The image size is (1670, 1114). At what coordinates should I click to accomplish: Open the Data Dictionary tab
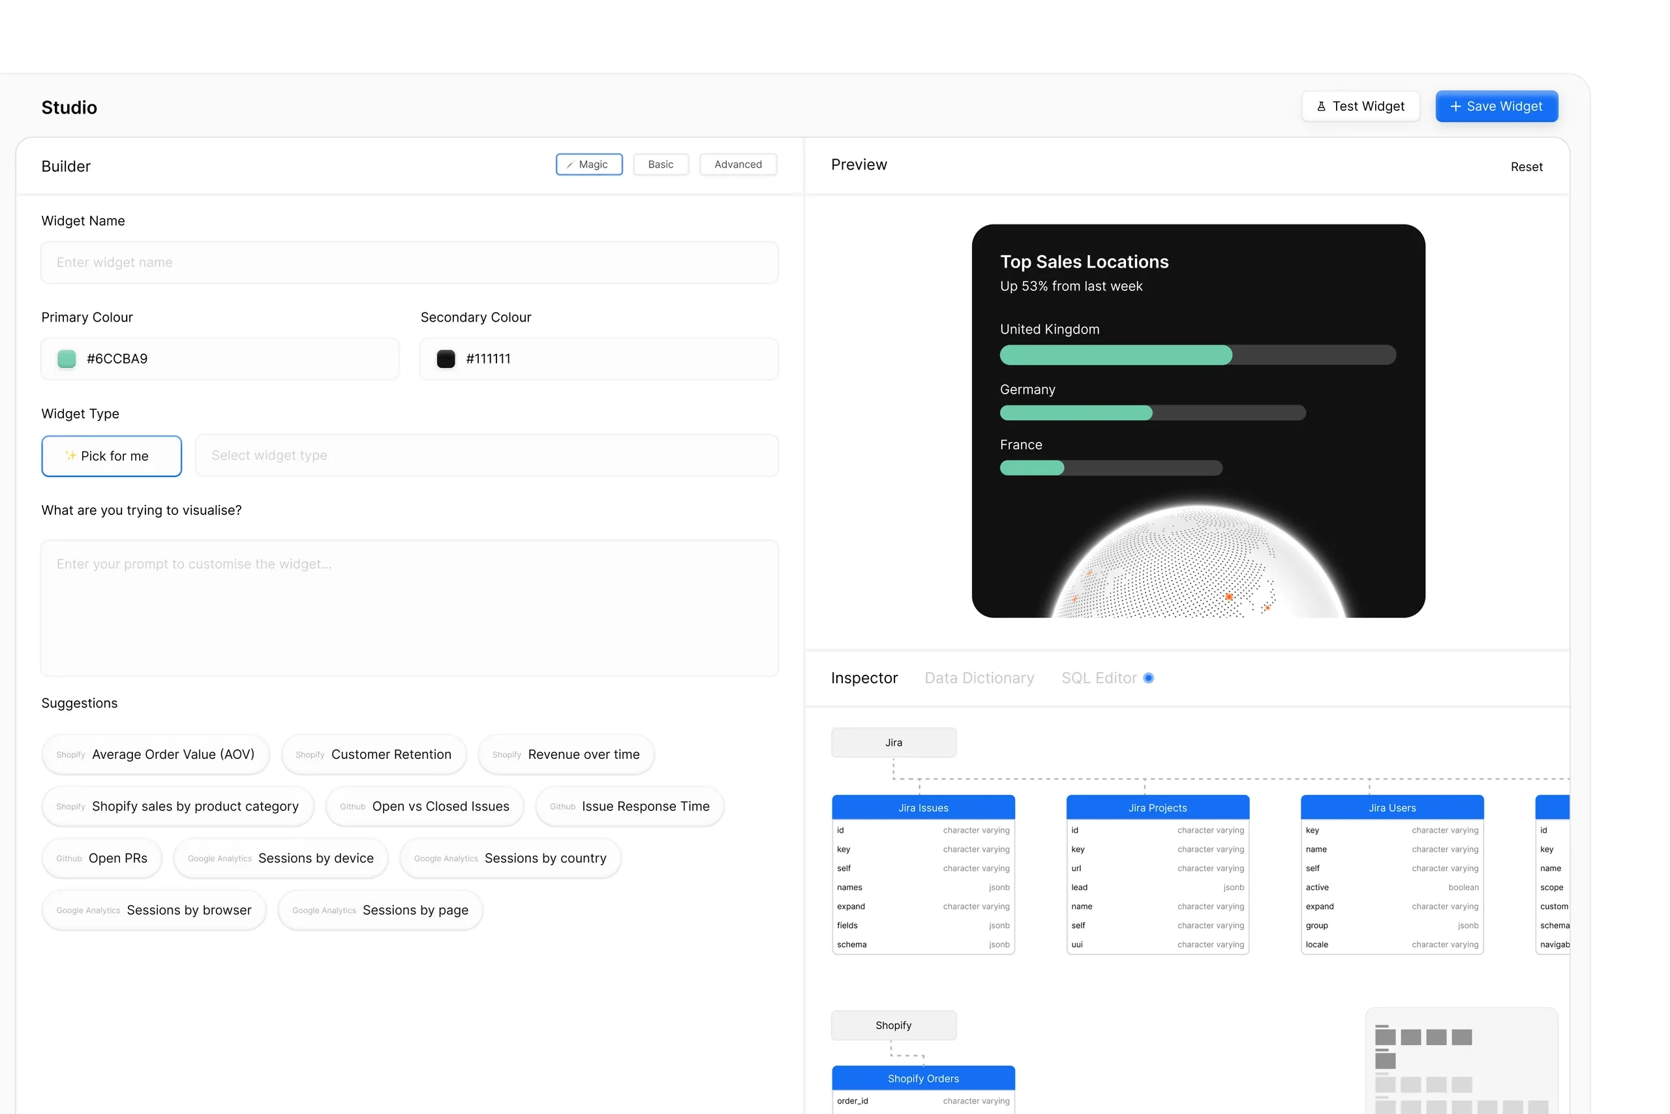[979, 679]
